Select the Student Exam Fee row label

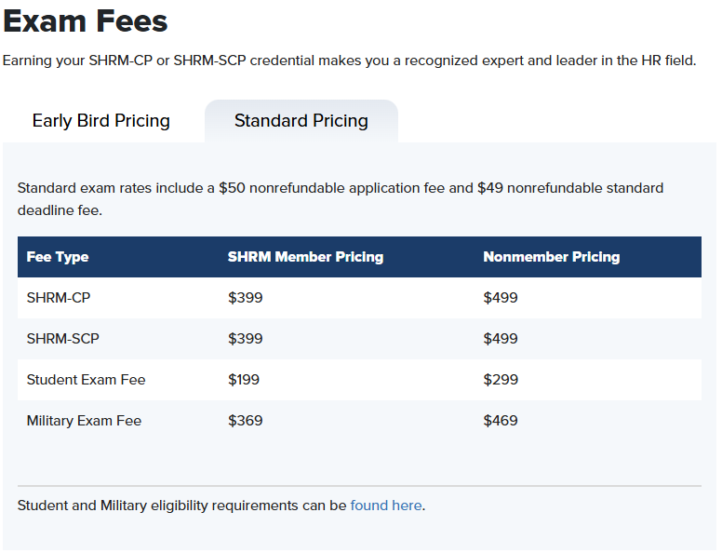(x=87, y=380)
